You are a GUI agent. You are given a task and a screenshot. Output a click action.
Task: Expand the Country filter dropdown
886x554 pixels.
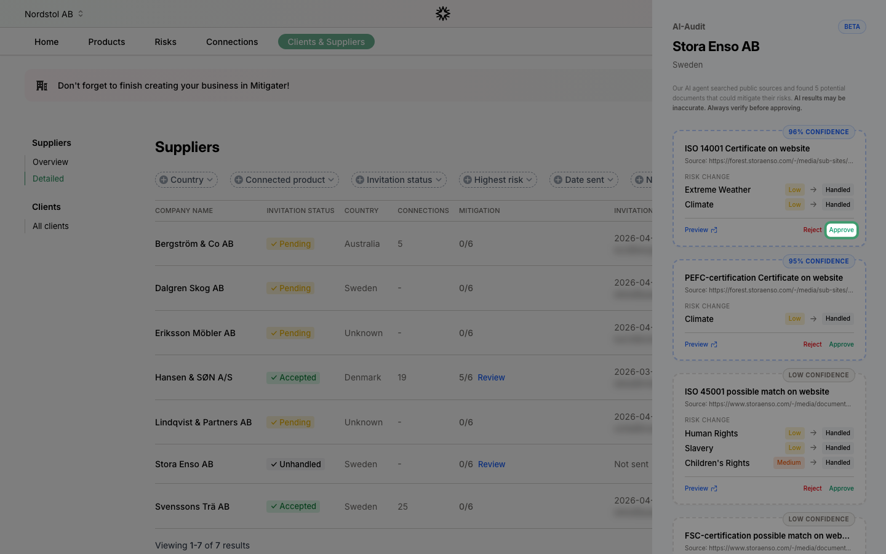point(186,180)
